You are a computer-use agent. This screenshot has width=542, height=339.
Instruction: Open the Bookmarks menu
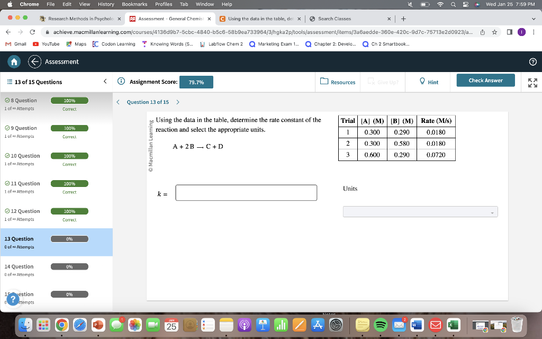(134, 4)
